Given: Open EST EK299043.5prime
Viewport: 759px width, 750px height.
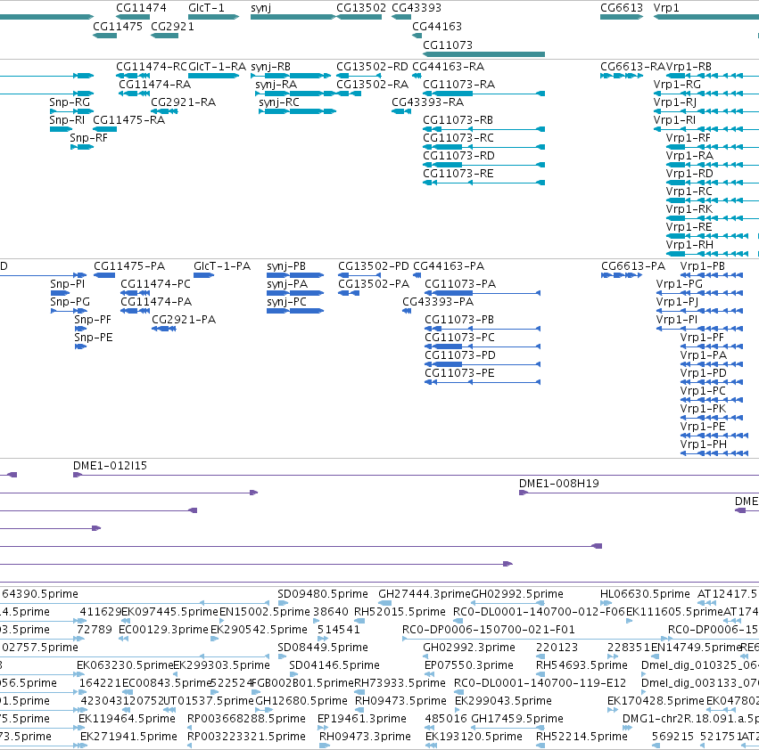Looking at the screenshot, I should (x=458, y=710).
